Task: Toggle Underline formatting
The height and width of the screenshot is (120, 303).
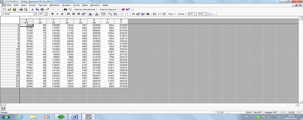Action: [62, 14]
